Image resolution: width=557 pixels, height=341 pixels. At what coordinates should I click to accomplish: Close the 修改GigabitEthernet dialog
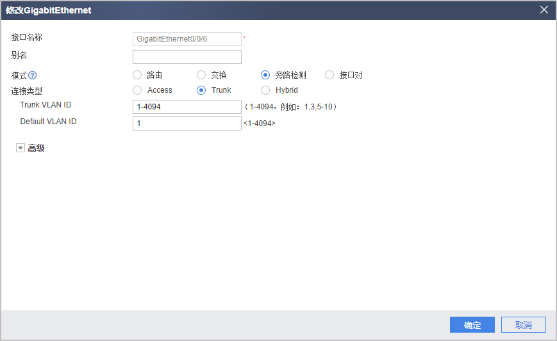point(544,10)
